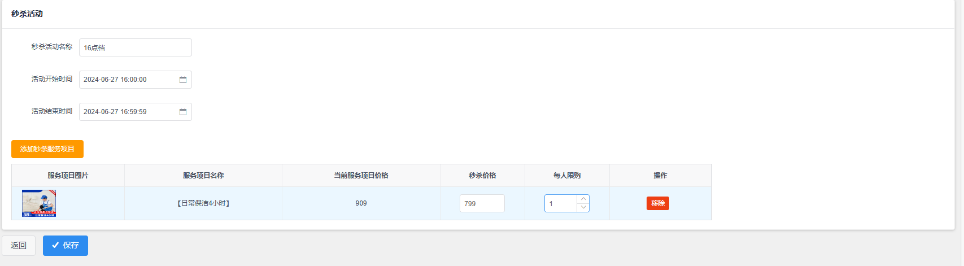Click the service item thumbnail image
Viewport: 964px width, 266px height.
39,203
